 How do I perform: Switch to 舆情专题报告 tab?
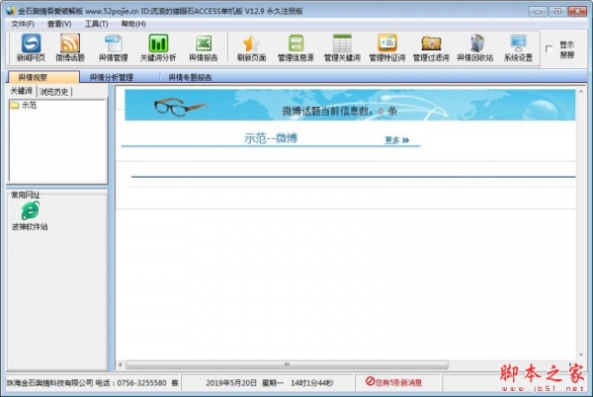(x=190, y=77)
